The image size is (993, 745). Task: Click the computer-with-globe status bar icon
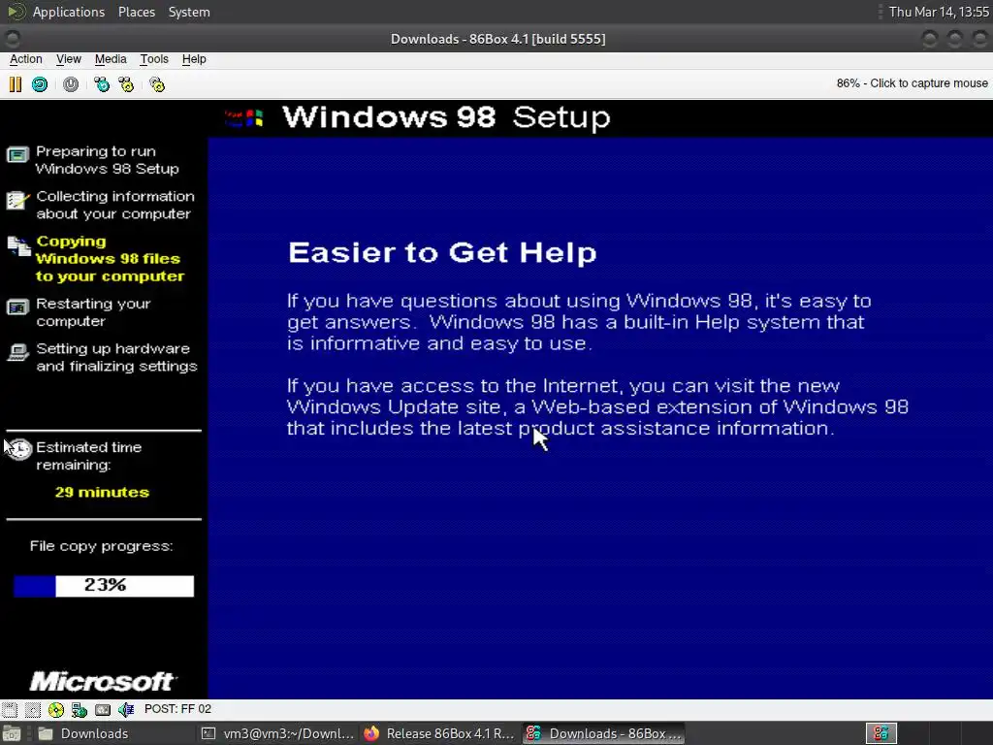point(80,709)
